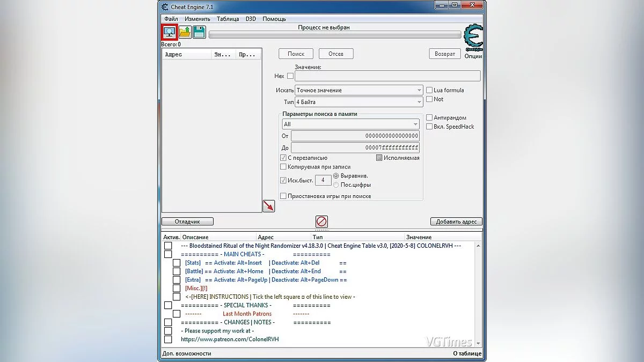The width and height of the screenshot is (644, 362).
Task: Select the Please support my work line
Action: (x=217, y=331)
